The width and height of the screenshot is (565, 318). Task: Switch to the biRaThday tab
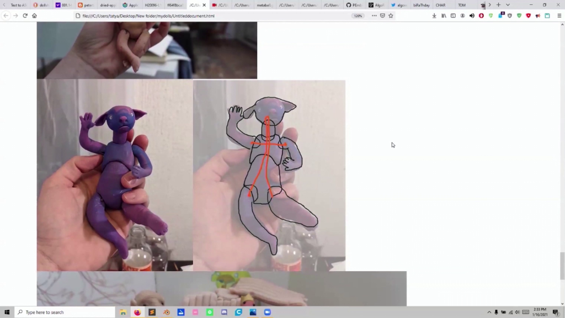click(421, 5)
